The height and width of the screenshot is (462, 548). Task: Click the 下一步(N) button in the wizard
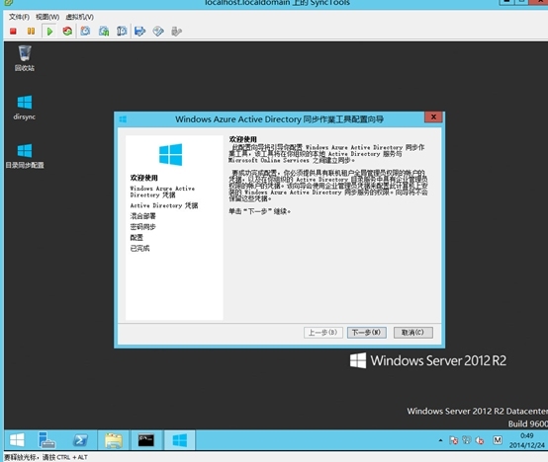click(367, 333)
